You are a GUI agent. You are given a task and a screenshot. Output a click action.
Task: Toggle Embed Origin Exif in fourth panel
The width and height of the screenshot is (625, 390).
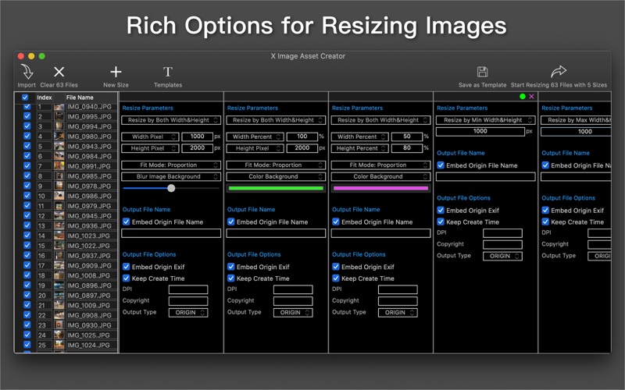(x=441, y=210)
